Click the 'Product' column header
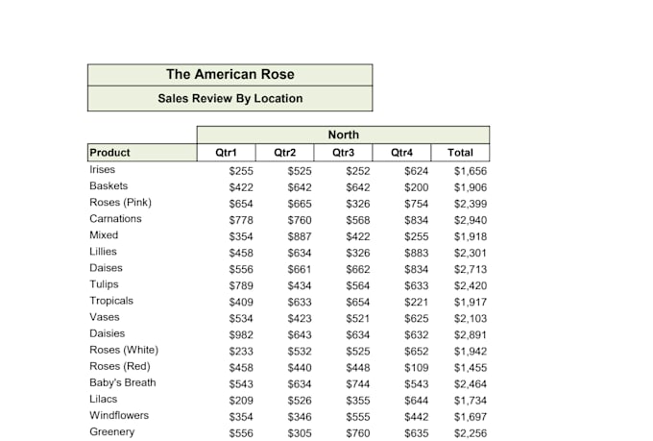The height and width of the screenshot is (441, 653). tap(142, 153)
